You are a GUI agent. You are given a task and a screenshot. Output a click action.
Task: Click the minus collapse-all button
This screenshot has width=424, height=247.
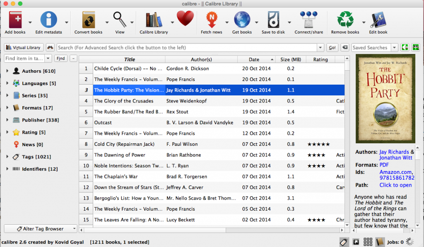pyautogui.click(x=73, y=58)
